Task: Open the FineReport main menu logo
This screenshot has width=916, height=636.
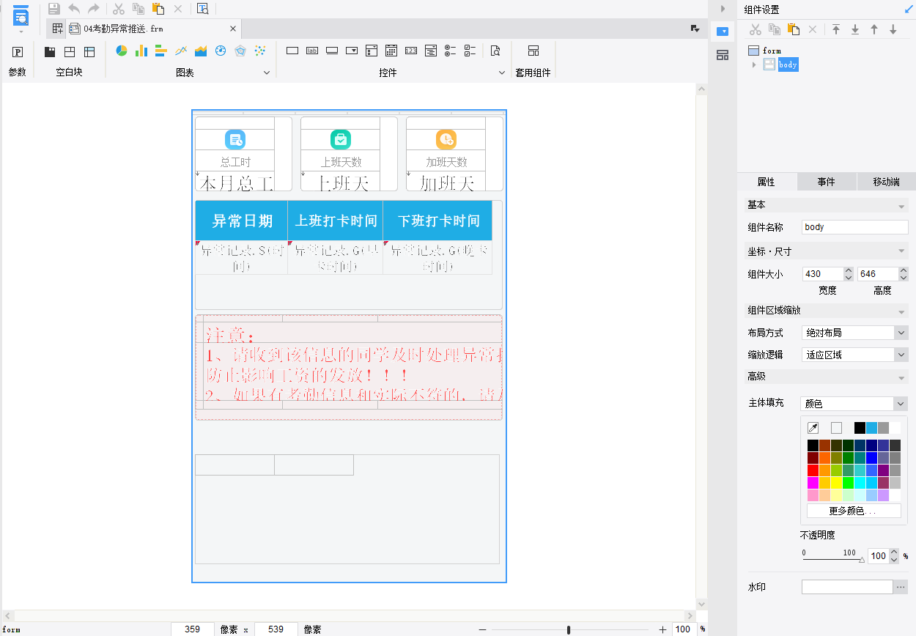Action: pos(21,15)
